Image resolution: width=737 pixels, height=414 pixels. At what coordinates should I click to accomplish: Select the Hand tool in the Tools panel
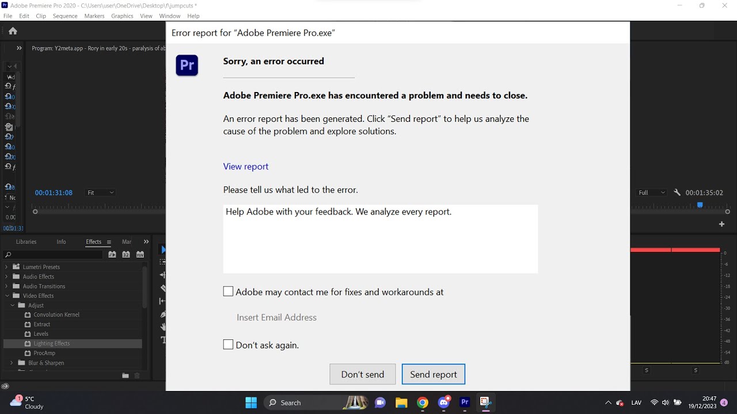[163, 327]
